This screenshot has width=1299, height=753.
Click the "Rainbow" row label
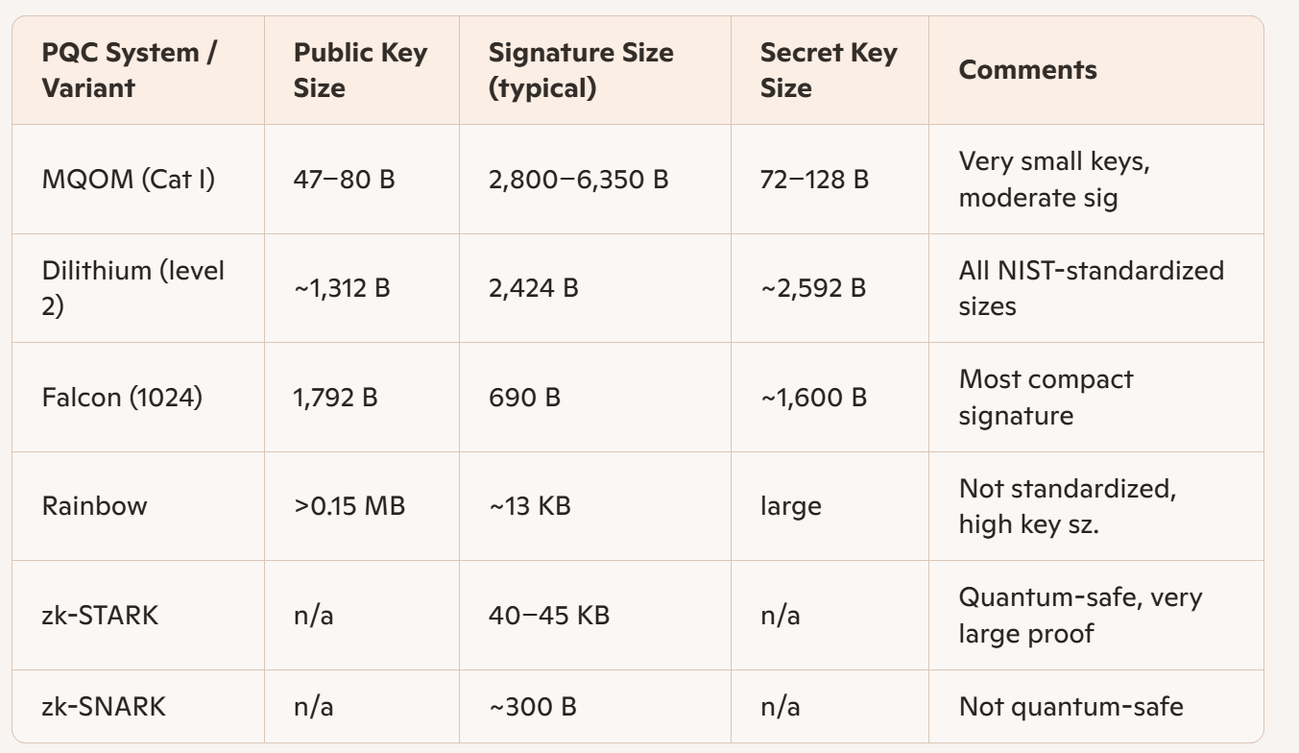95,506
